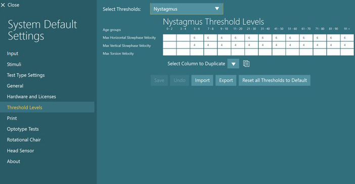Edit Max Horizontal Slowphase Velocity for age 5-6
355x184 pixels.
[x=197, y=38]
